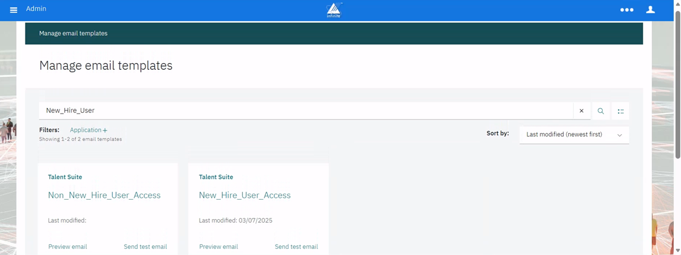Click the Admin header label
This screenshot has height=255, width=681.
point(36,9)
